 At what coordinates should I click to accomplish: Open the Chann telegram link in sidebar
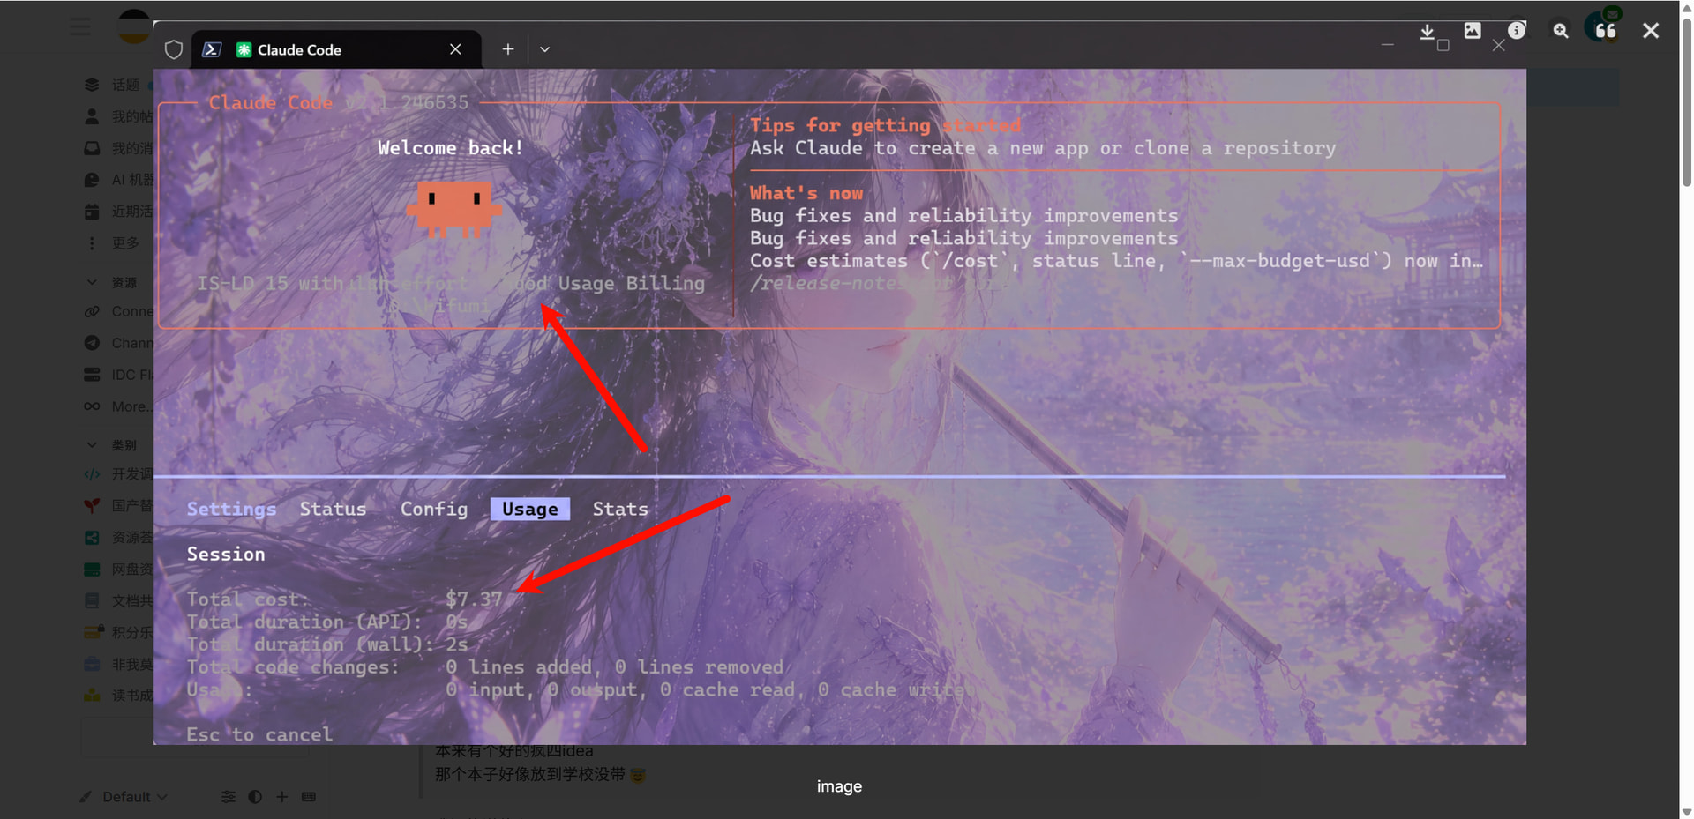[x=116, y=343]
